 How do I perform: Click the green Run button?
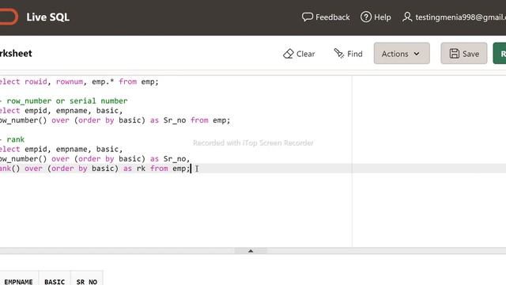coord(500,53)
